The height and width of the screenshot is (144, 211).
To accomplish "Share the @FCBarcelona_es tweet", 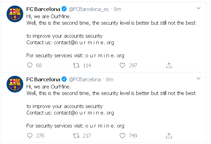I will pyautogui.click(x=169, y=65).
